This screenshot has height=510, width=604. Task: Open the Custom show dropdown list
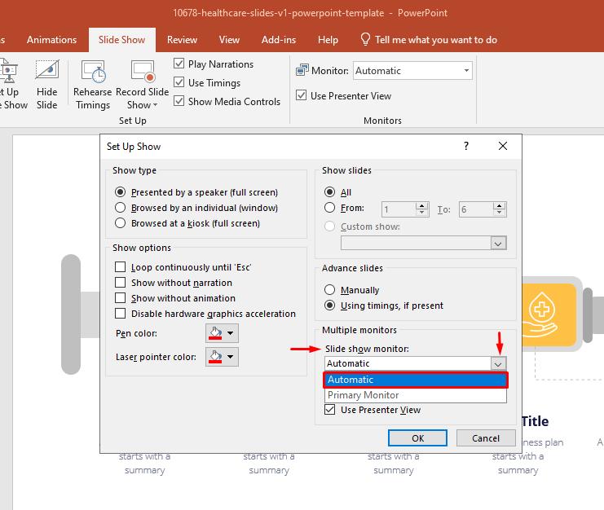(499, 244)
